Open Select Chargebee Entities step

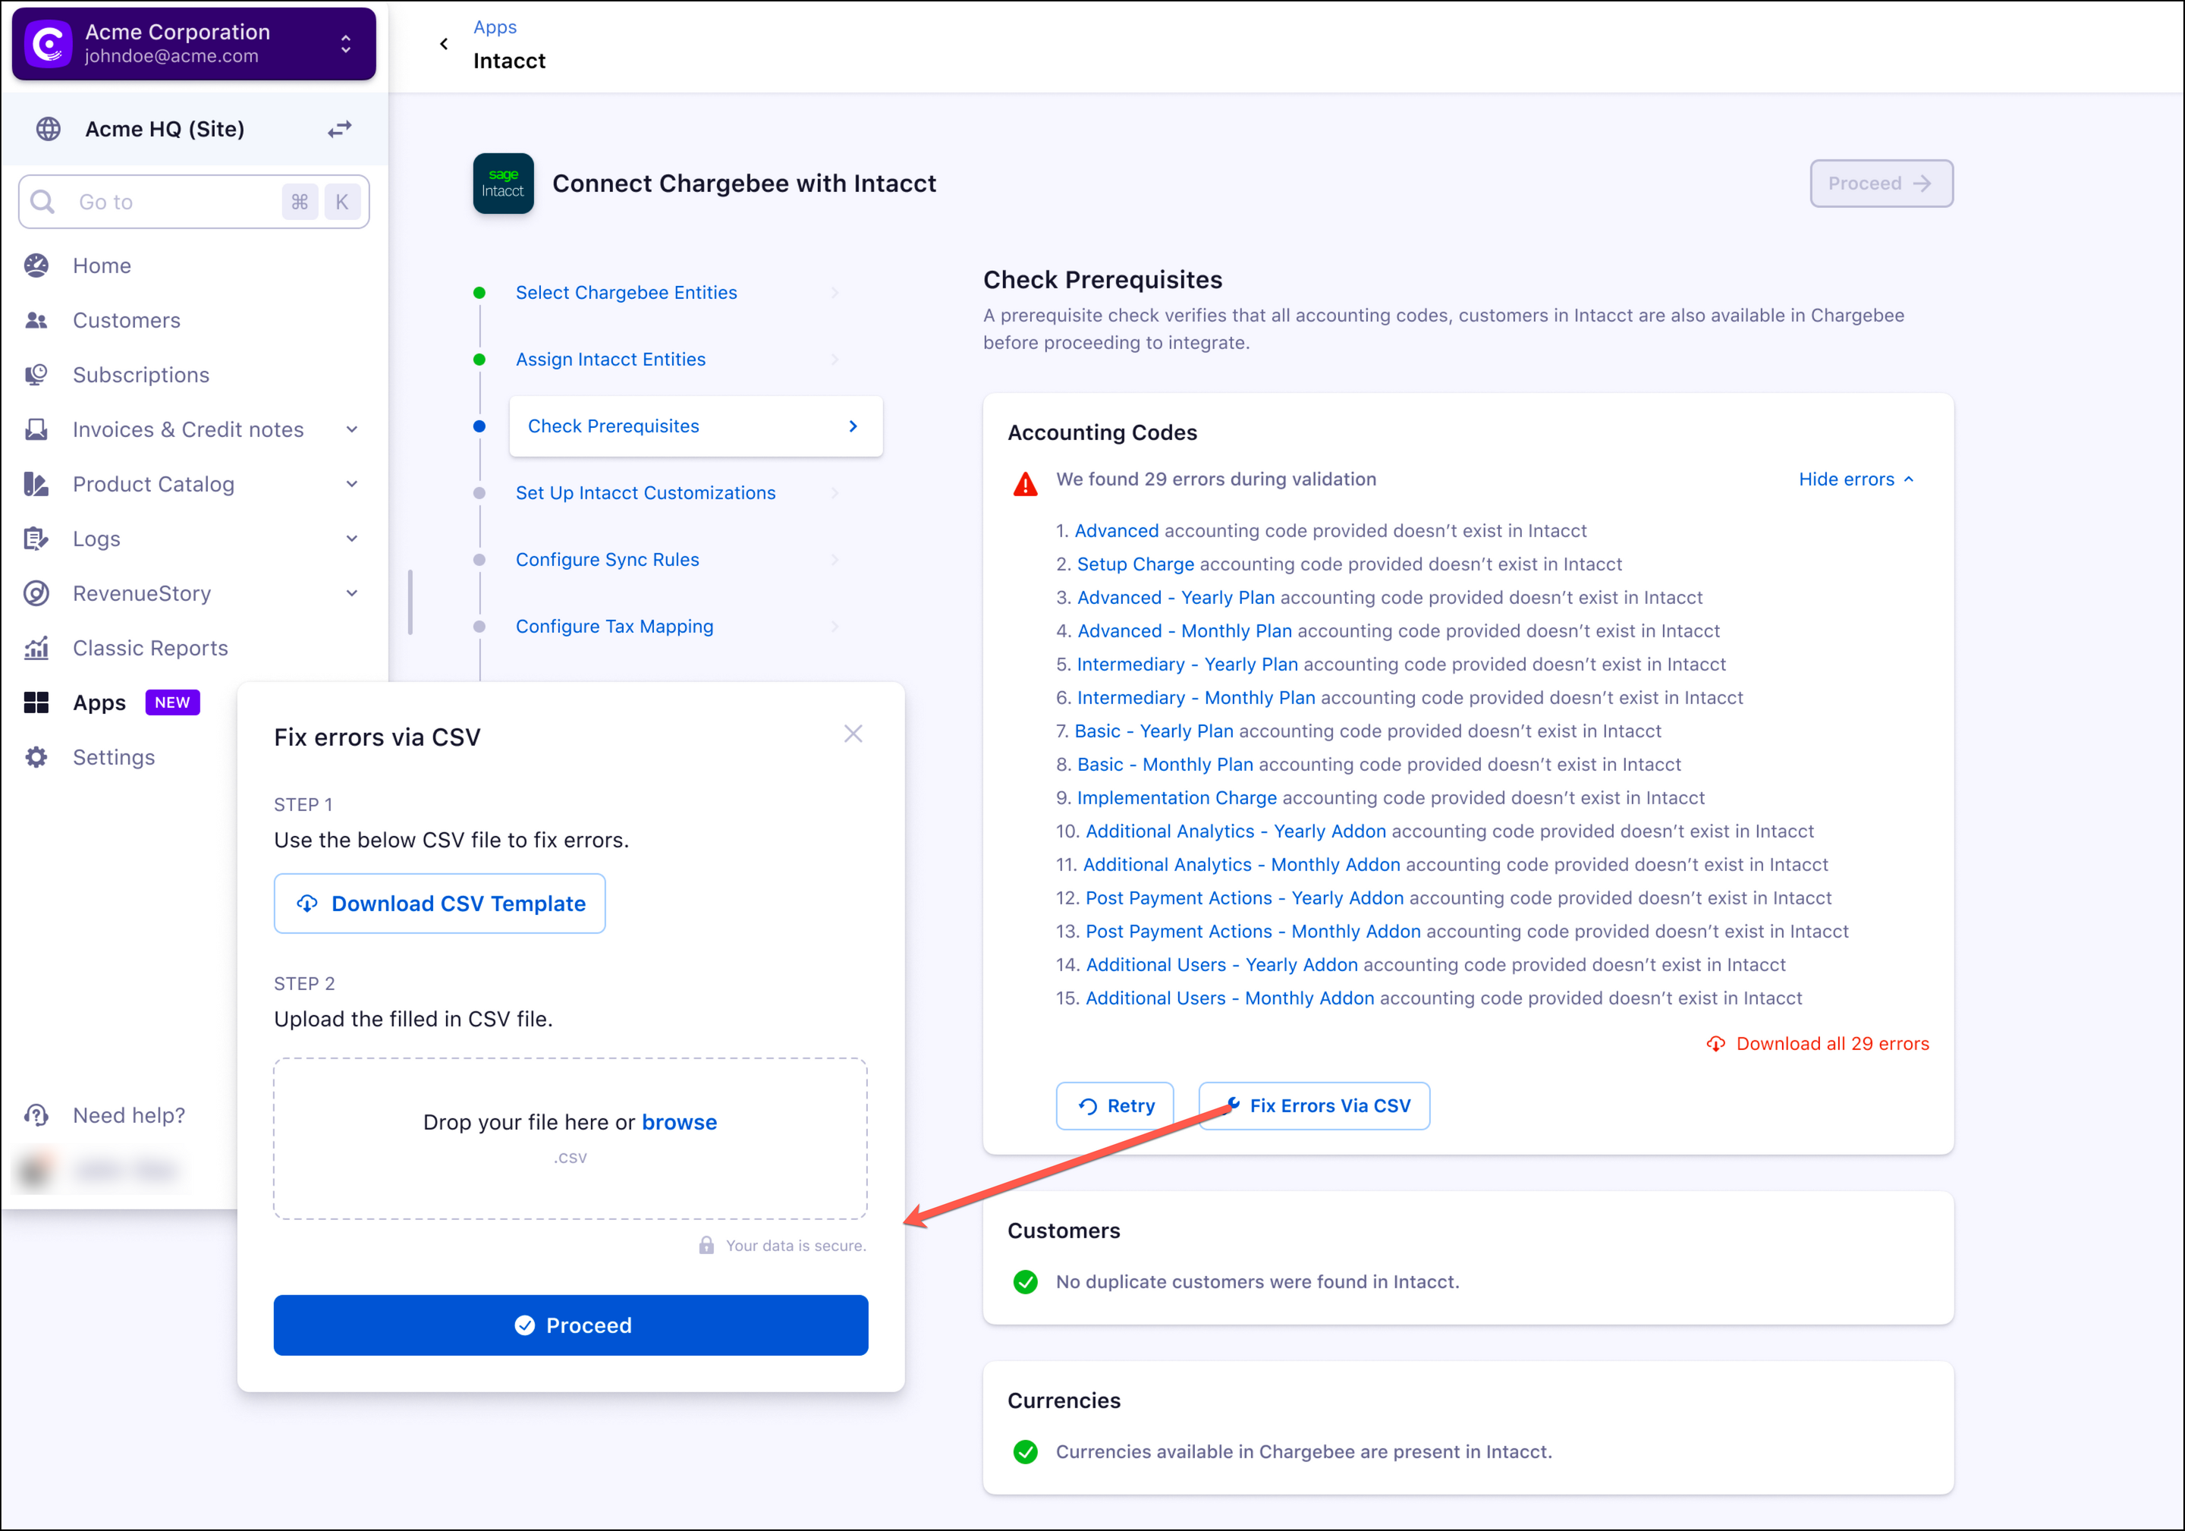626,293
